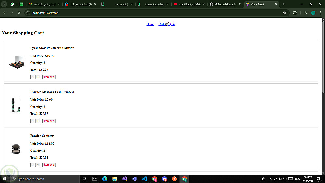Select the Total: $59.97 text
This screenshot has height=183, width=325.
(x=39, y=70)
